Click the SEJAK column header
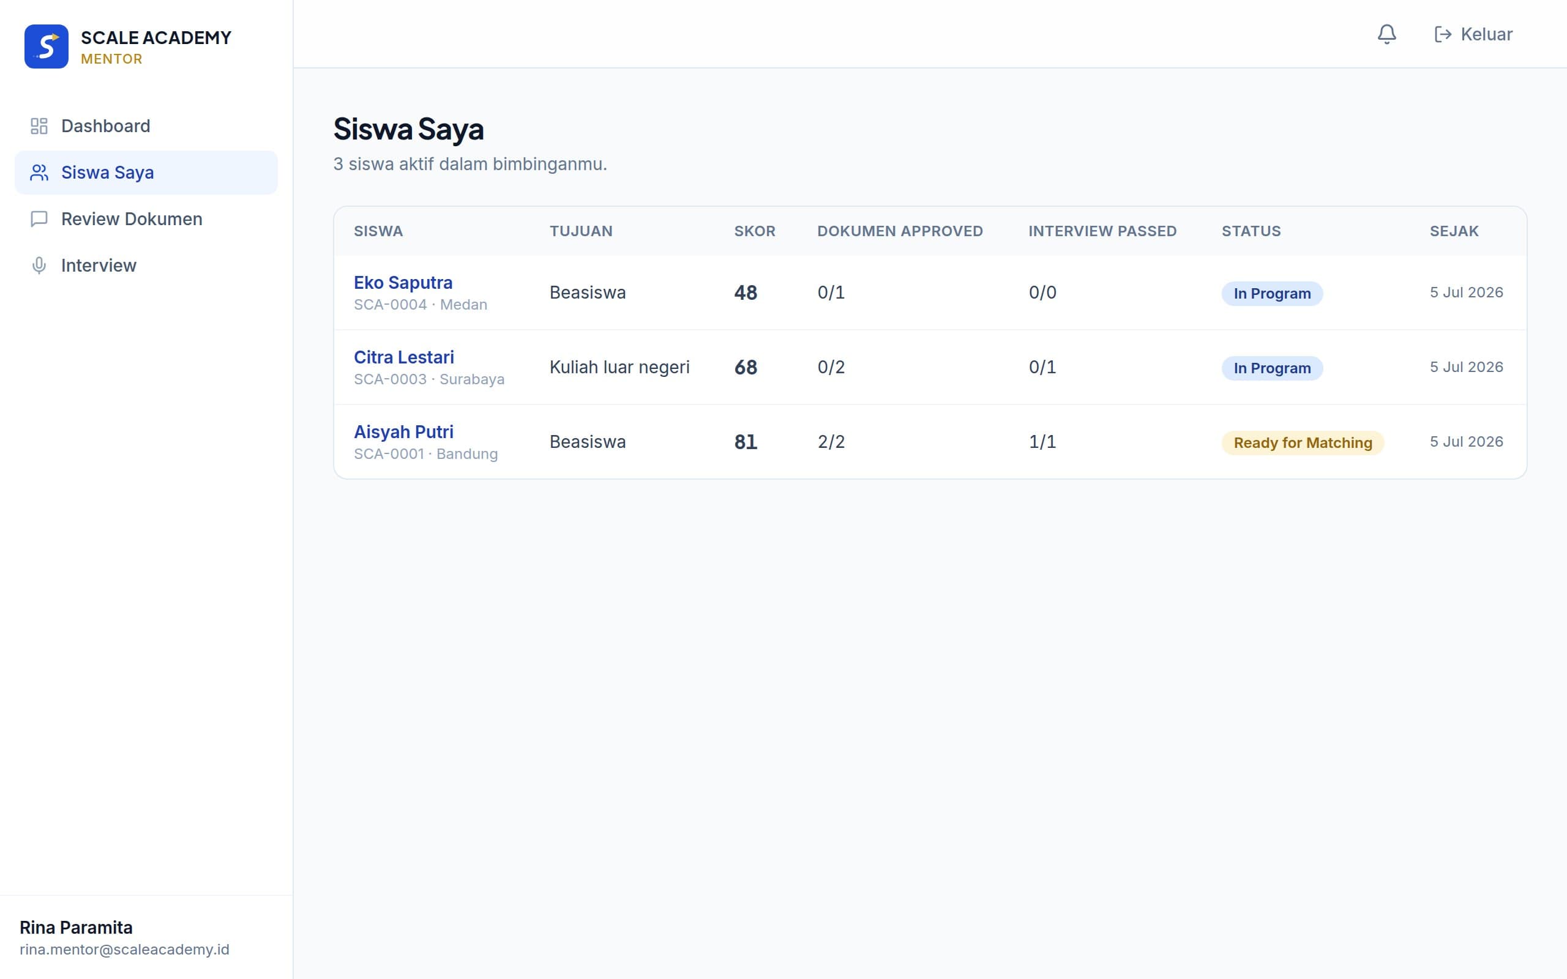 click(x=1454, y=231)
